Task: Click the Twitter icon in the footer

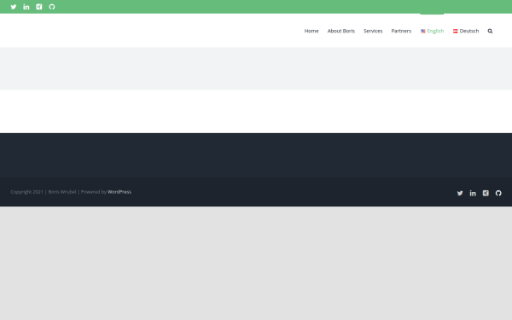Action: point(460,194)
